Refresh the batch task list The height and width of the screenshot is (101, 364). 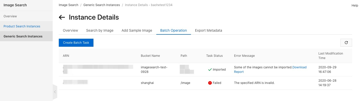point(346,43)
